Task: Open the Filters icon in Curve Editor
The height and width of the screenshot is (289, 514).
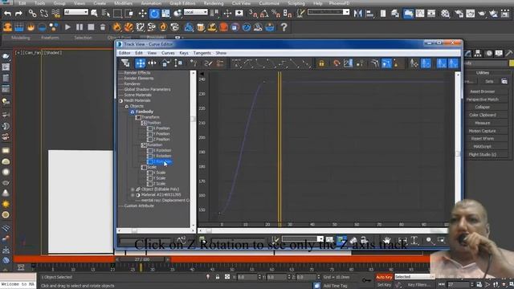Action: (x=125, y=63)
